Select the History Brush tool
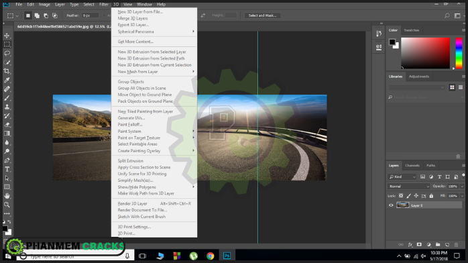 point(7,116)
